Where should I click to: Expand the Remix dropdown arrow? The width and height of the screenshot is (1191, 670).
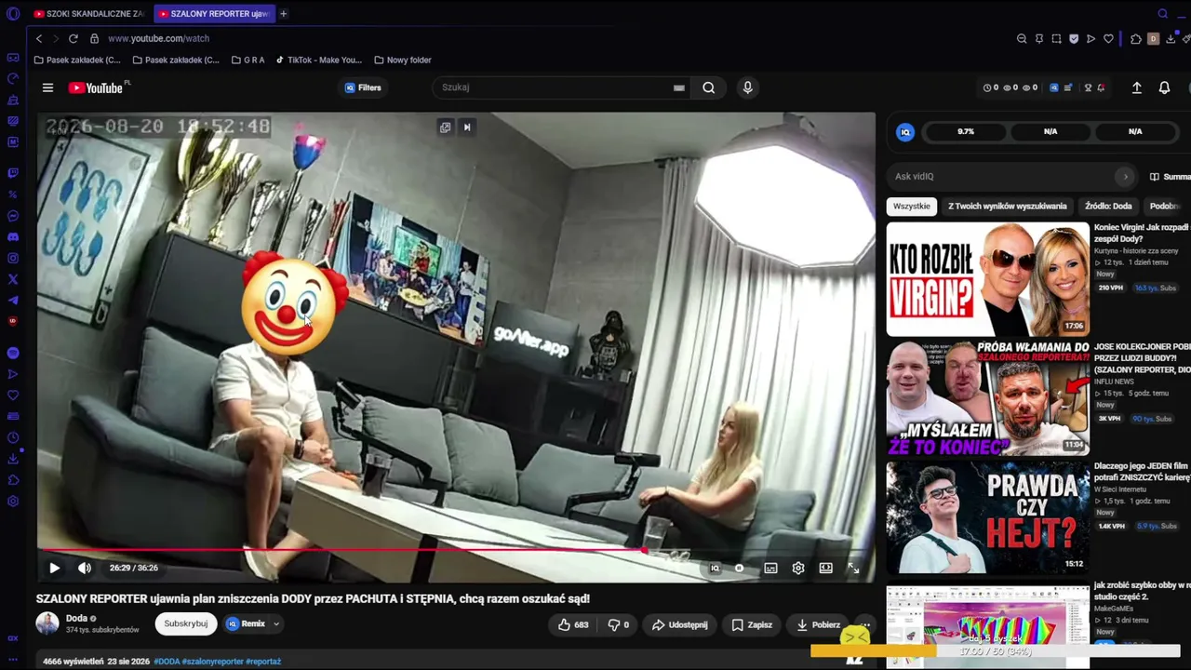276,623
